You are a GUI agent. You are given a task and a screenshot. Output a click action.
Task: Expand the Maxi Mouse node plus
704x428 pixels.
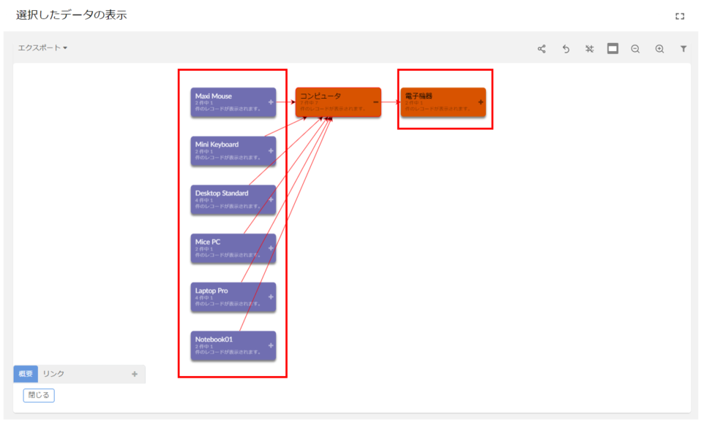point(271,102)
